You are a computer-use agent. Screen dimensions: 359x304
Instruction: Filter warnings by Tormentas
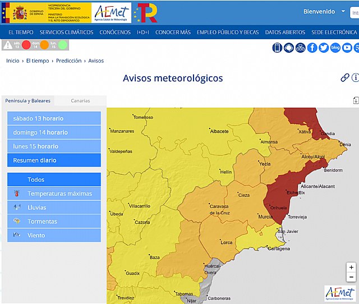[54, 222]
